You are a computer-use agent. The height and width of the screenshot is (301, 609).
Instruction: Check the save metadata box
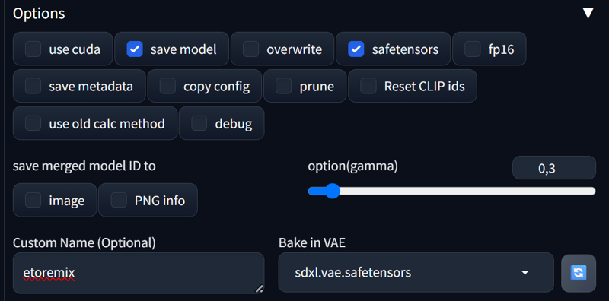(x=33, y=86)
